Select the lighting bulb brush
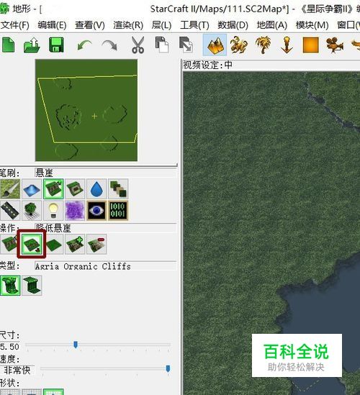This screenshot has width=360, height=395. tap(53, 210)
